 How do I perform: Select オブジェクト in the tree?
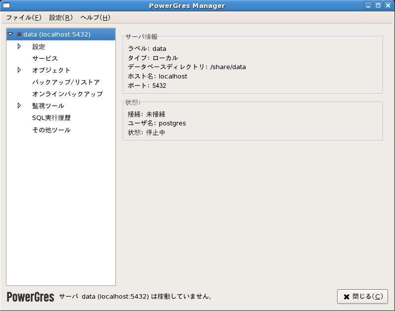[x=51, y=70]
